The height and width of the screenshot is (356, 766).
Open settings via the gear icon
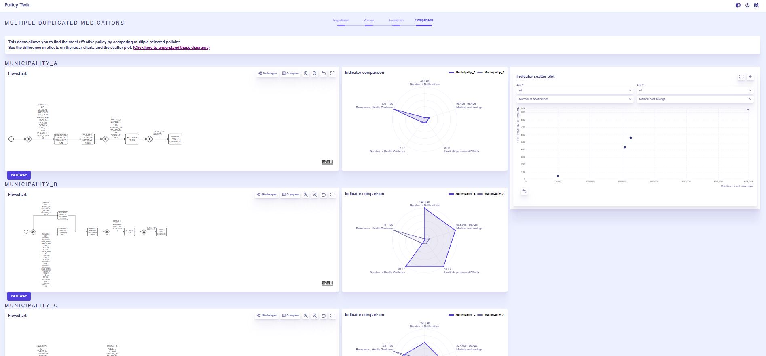pos(747,5)
